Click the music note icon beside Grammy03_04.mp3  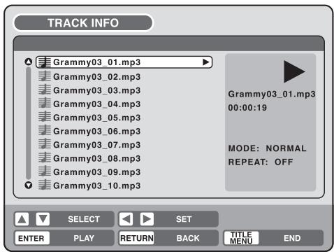coord(45,103)
